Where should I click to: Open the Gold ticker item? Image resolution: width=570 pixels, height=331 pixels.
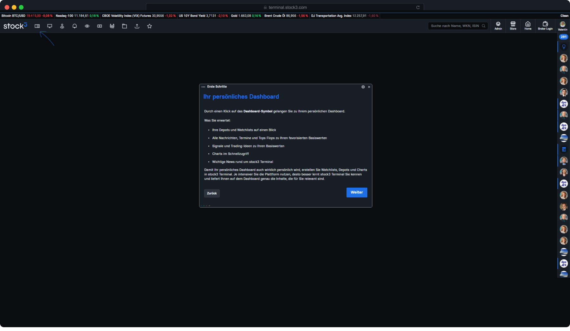click(246, 16)
